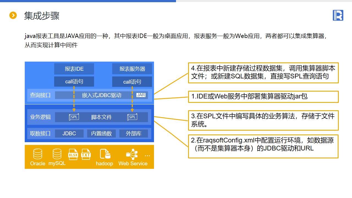
Task: Select step 1 box about 驱动jar包
Action: (x=263, y=97)
